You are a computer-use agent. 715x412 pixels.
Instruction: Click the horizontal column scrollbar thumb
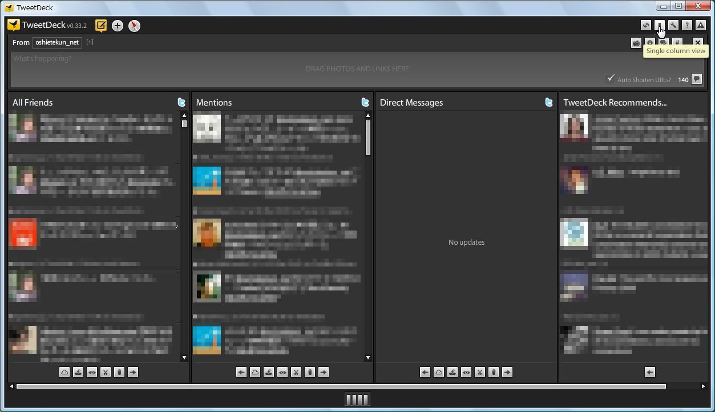(x=341, y=386)
